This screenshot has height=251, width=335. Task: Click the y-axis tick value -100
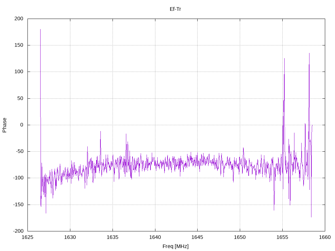[18, 178]
